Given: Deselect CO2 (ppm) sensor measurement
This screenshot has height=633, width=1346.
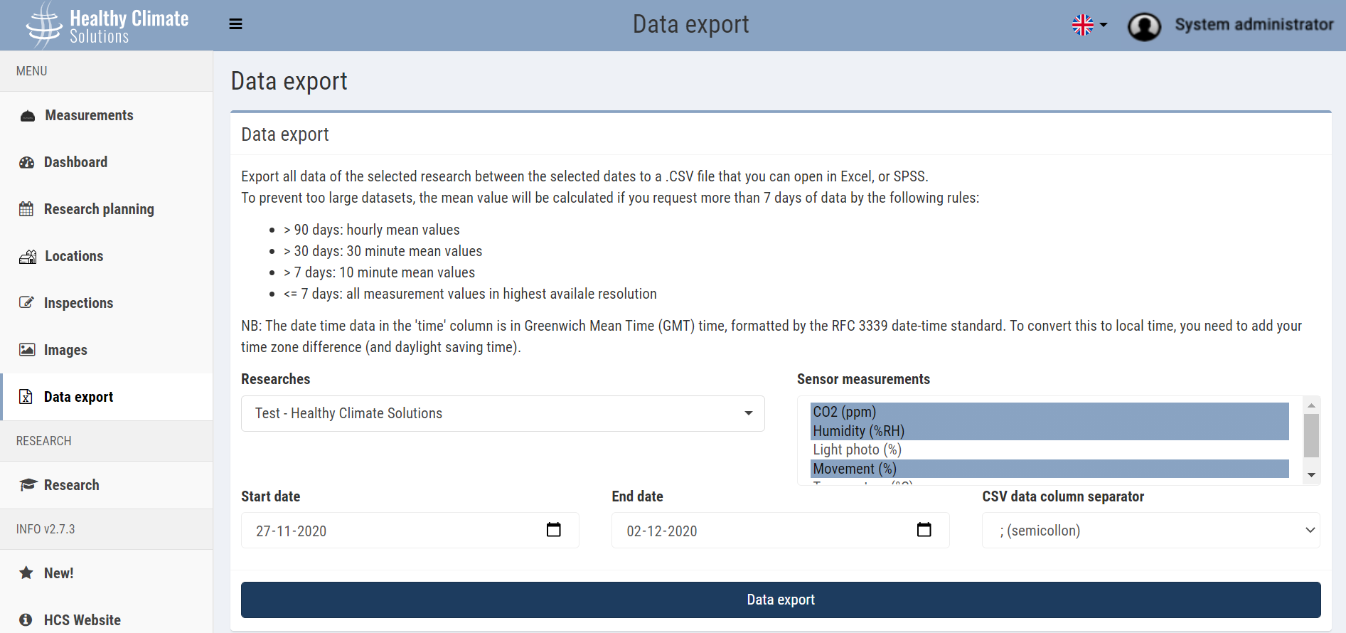Looking at the screenshot, I should [x=844, y=412].
